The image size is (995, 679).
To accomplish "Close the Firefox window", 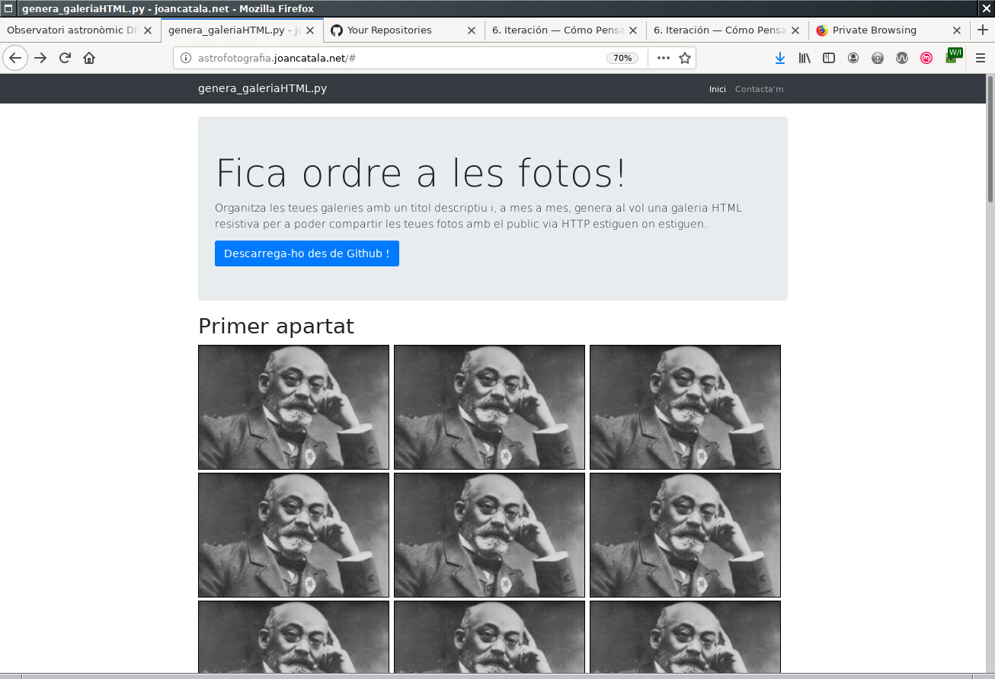I will click(987, 8).
